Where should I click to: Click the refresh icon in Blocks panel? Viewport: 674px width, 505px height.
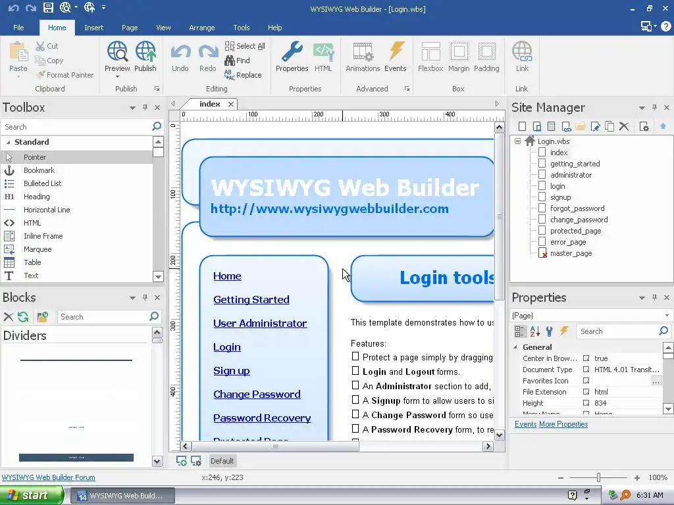point(23,317)
